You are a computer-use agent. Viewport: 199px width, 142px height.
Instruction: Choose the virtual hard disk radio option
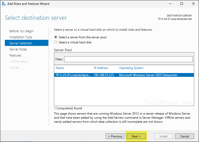click(56, 42)
